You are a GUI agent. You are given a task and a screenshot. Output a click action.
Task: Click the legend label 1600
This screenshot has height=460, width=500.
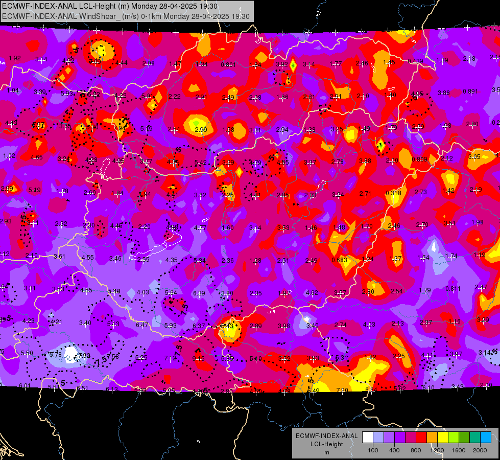[x=459, y=450]
